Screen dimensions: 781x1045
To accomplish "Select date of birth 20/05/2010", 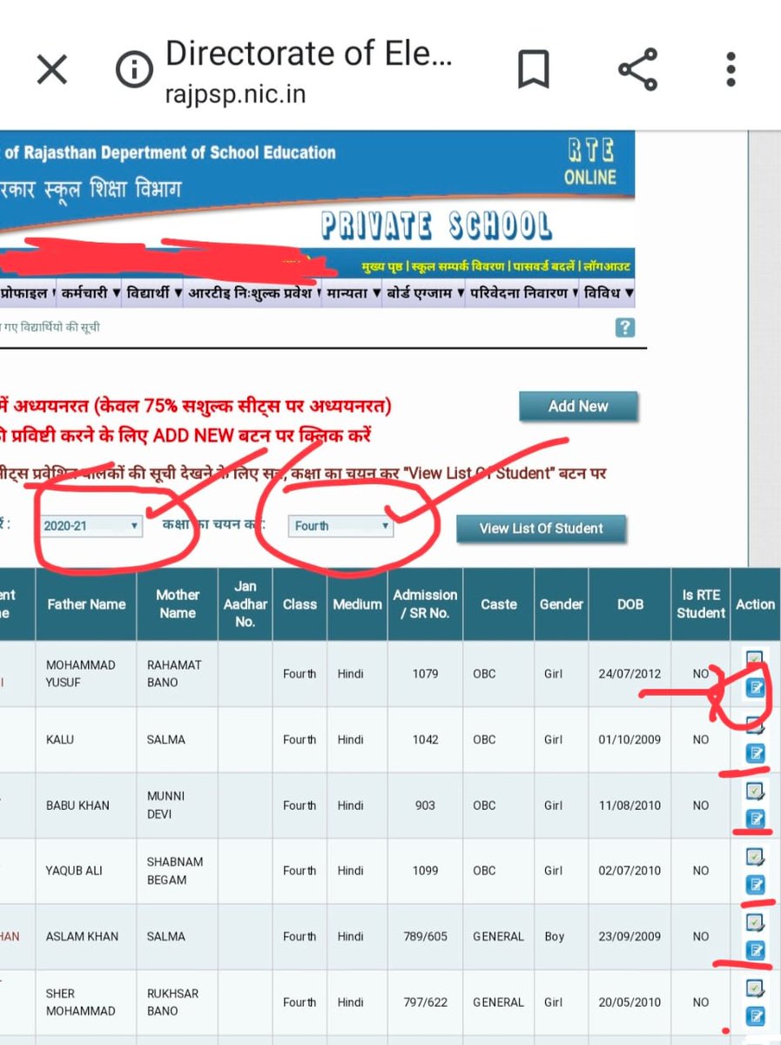I will [x=630, y=1002].
